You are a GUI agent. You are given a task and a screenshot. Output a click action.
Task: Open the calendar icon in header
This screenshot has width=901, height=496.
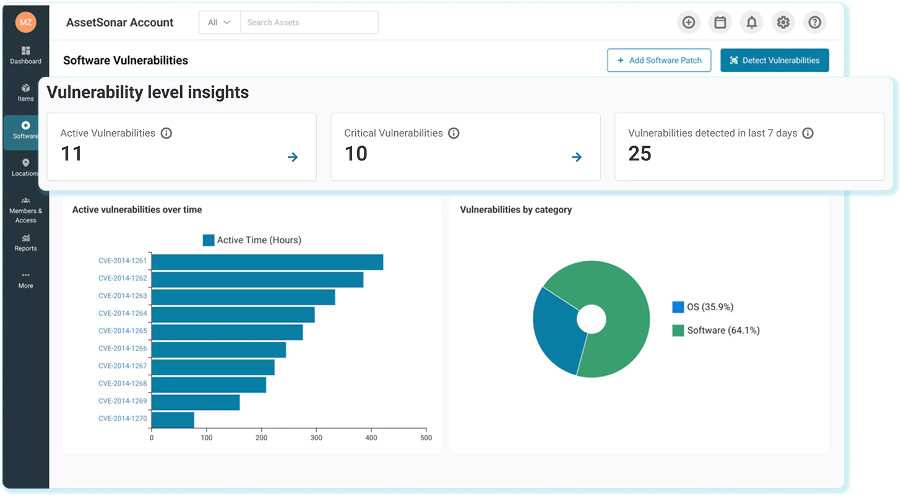(x=720, y=23)
